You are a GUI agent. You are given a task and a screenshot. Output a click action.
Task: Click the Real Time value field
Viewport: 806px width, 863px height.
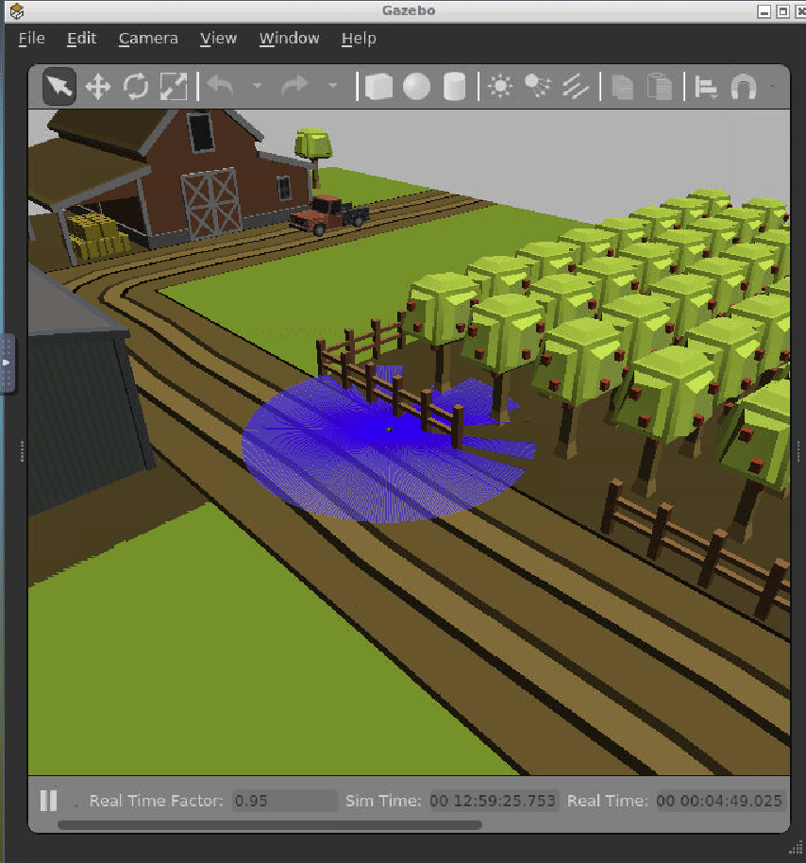pyautogui.click(x=719, y=801)
